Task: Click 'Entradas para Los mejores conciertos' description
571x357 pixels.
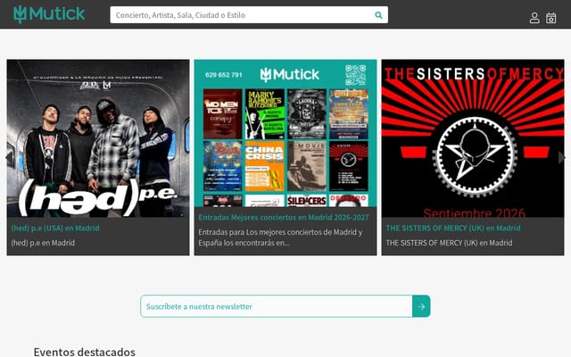Action: point(280,237)
